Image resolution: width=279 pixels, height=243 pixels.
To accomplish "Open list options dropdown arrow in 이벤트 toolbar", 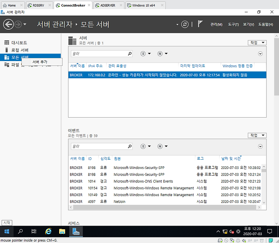I will tap(149, 146).
